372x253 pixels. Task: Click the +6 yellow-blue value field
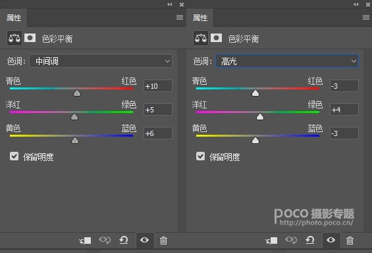158,133
